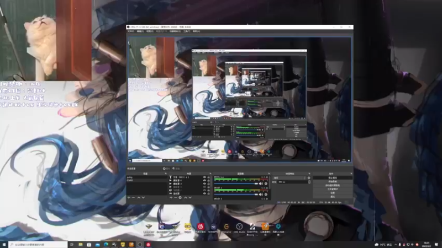This screenshot has width=442, height=248.
Task: Click the Studio Mode button
Action: (x=333, y=189)
